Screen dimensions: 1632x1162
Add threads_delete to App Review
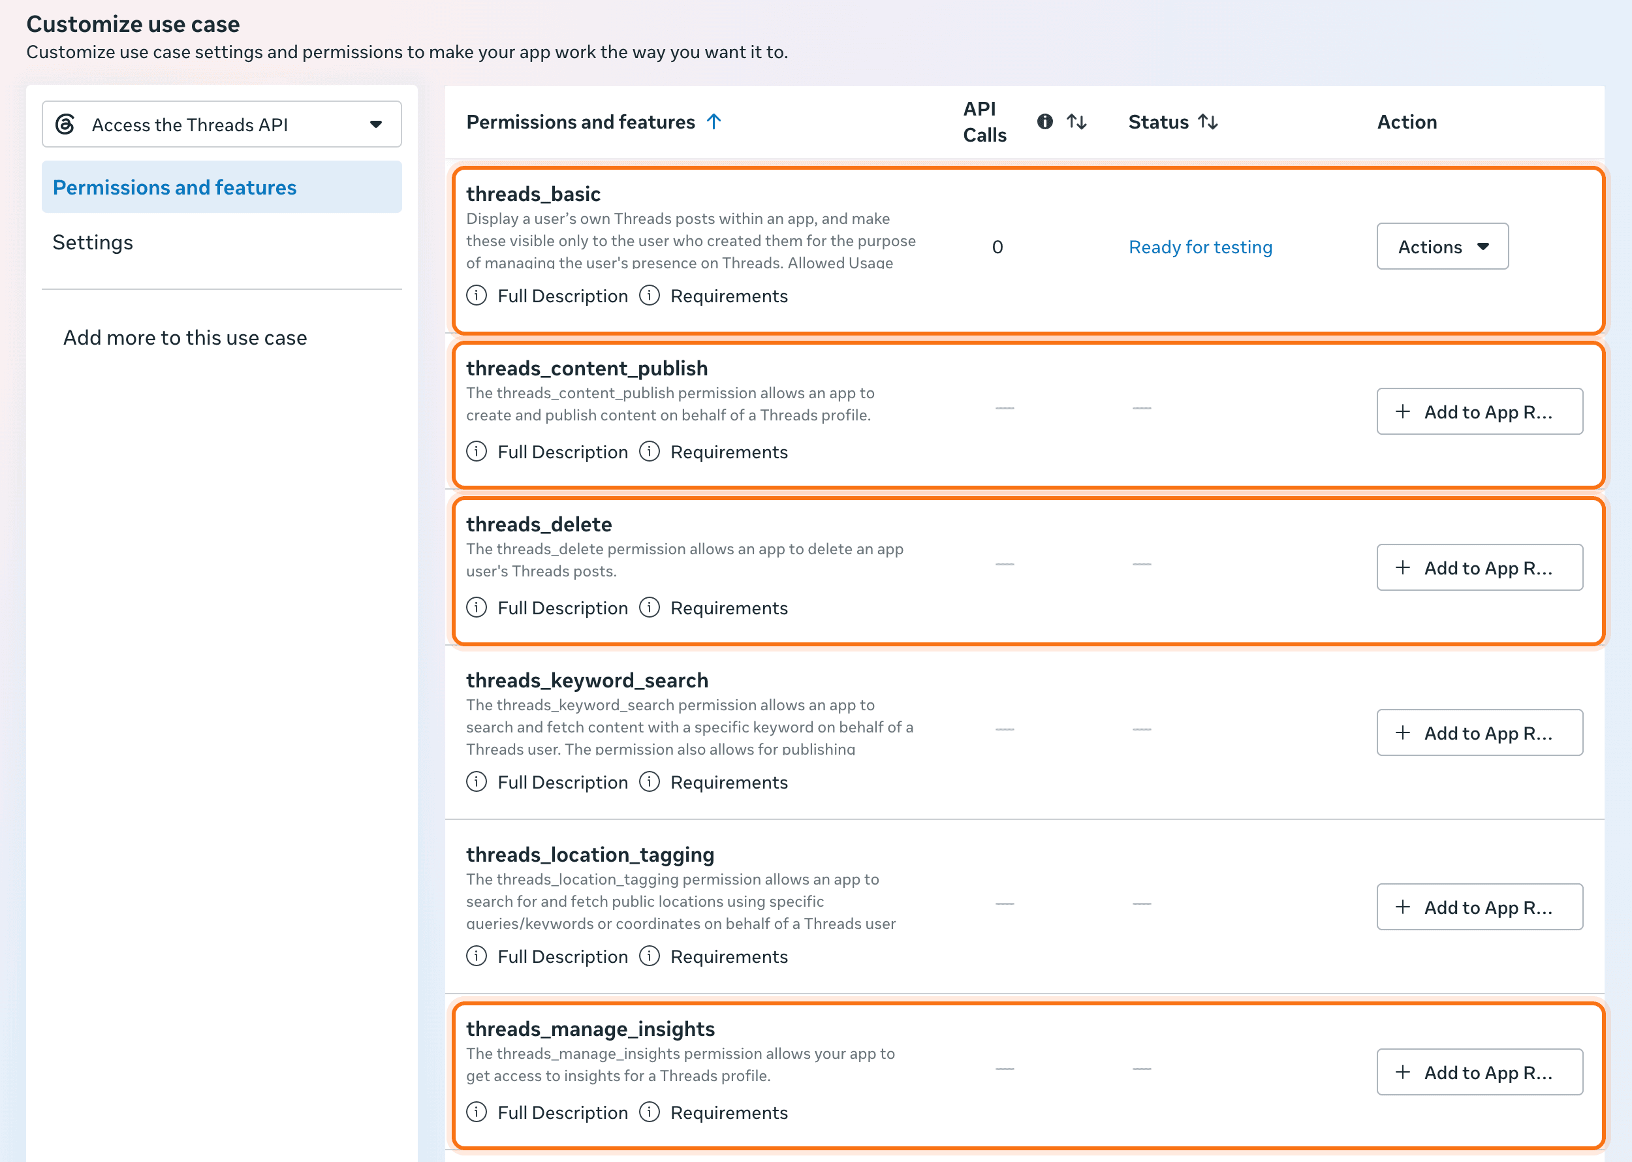[1480, 567]
